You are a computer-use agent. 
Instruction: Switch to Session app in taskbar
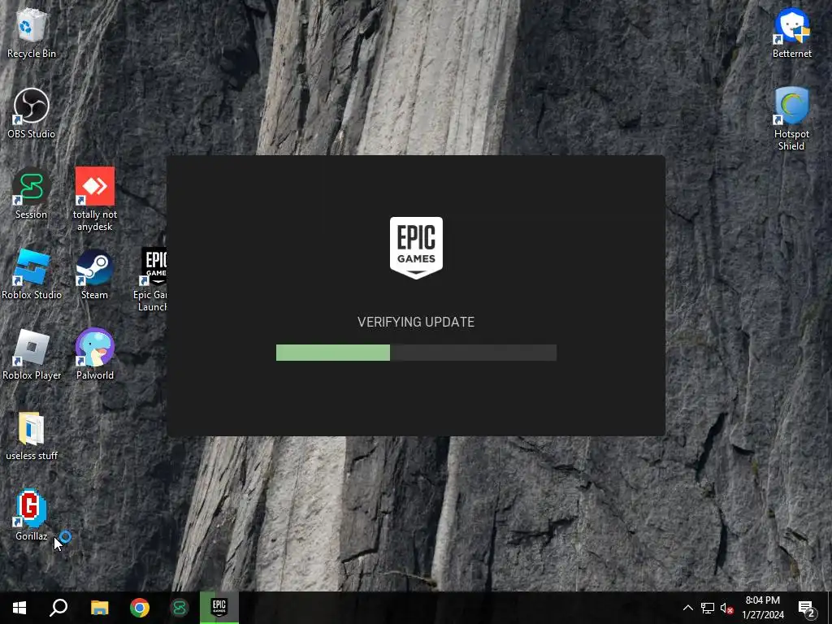click(180, 608)
